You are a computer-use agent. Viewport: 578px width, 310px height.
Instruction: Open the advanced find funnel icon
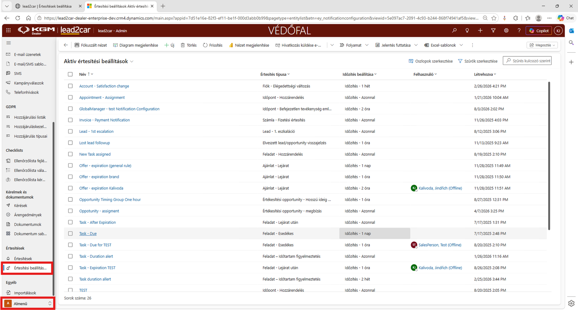point(493,31)
